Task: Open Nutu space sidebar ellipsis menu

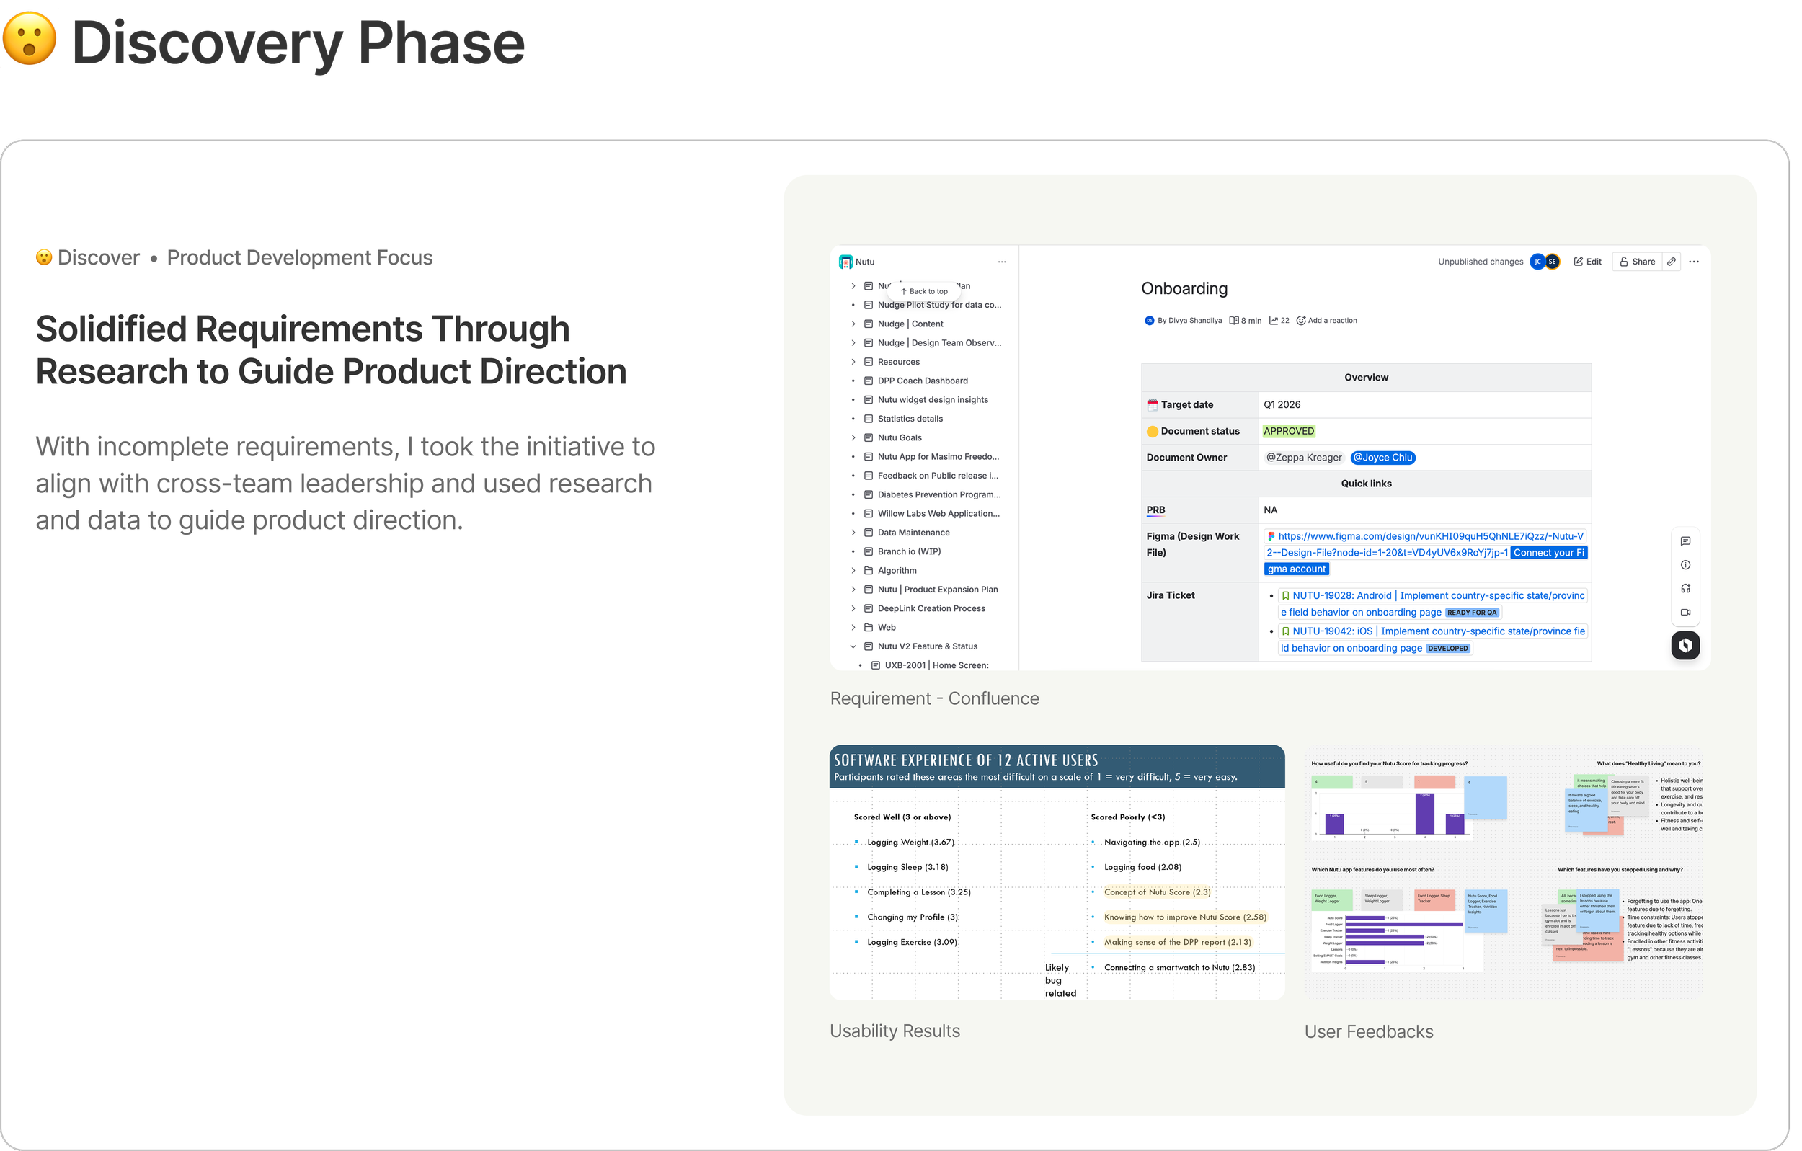Action: [x=1002, y=262]
